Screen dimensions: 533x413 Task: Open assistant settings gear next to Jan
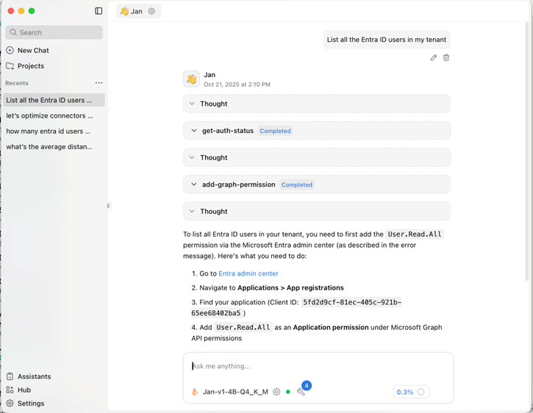coord(152,11)
